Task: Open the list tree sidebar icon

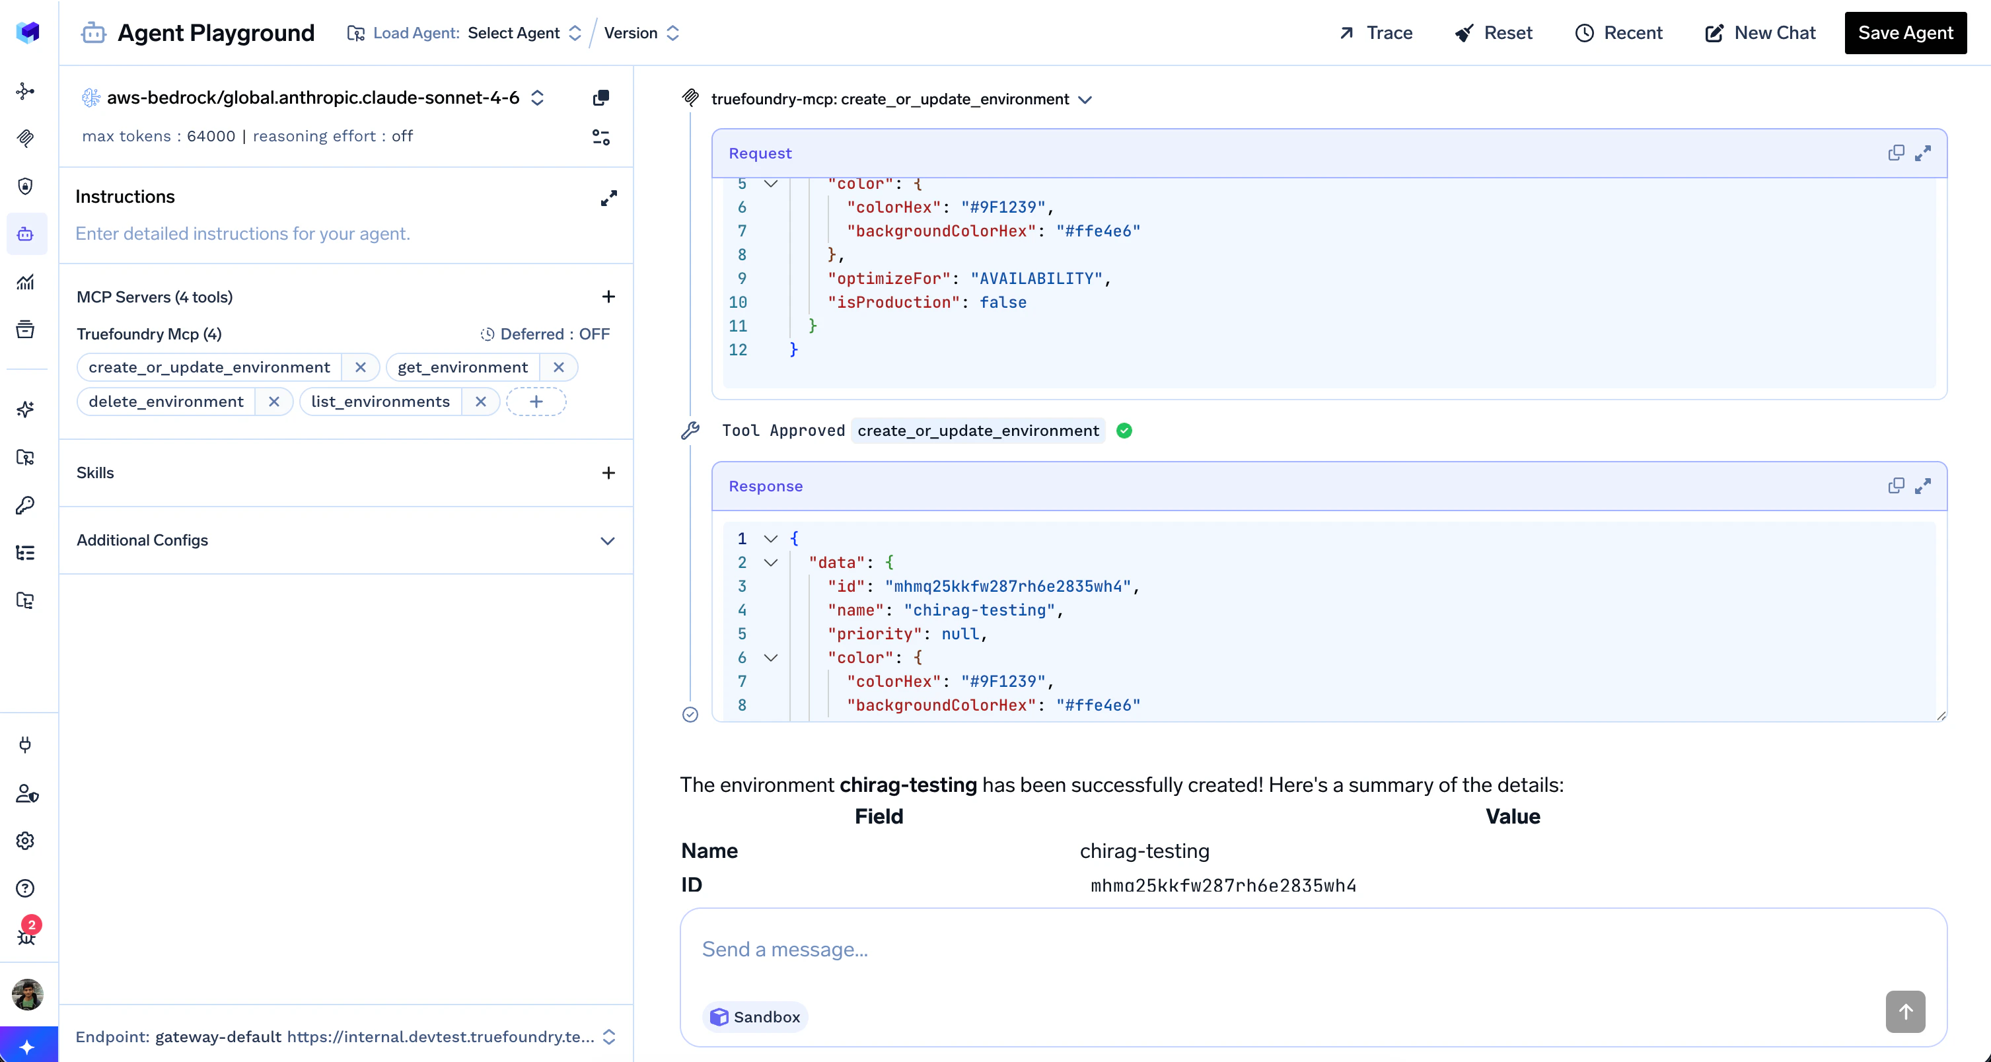Action: 26,553
